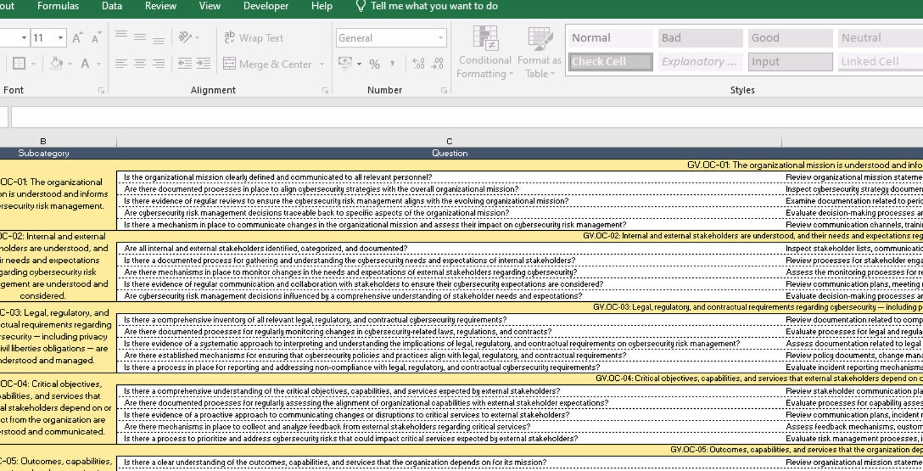Expand the font size 11 dropdown

60,38
